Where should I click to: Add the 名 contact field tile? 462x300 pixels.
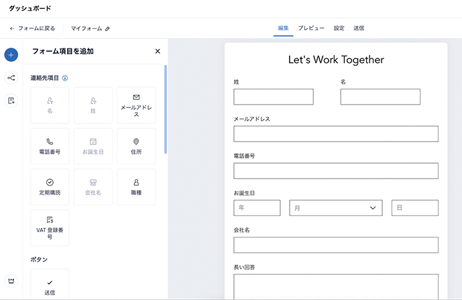coord(50,105)
